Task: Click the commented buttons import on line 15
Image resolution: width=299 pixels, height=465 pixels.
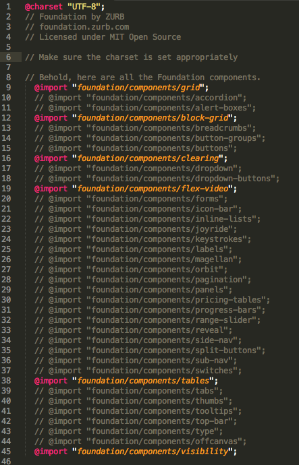Action: point(136,148)
